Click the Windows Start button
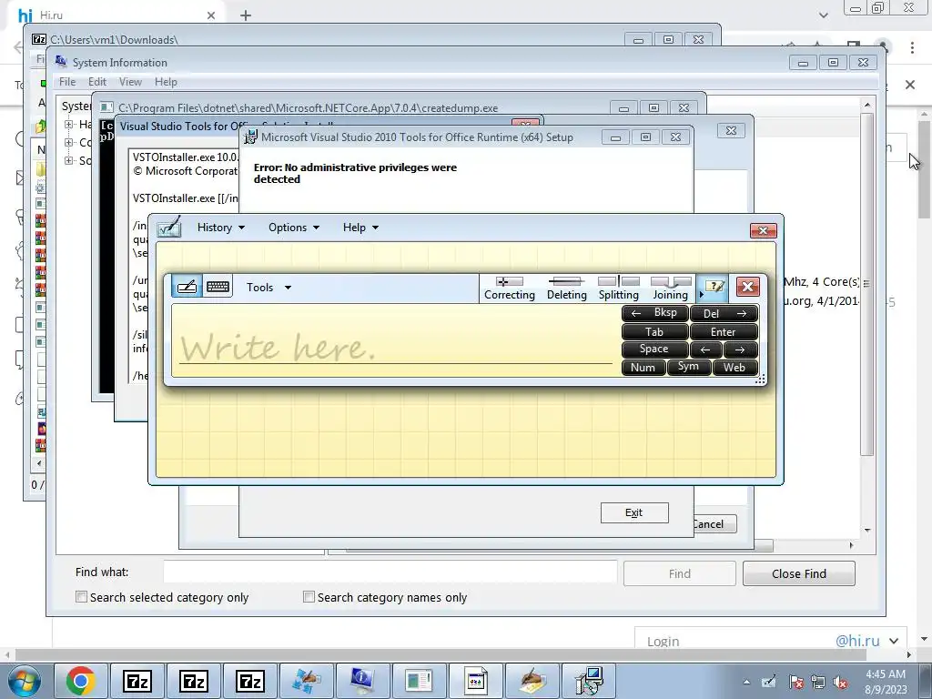Viewport: 932px width, 699px height. 25,681
